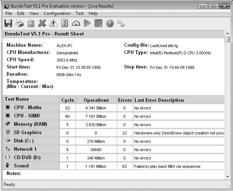Viewport: 233px width, 191px height.
Task: Click the vertical scrollbar up arrow
Action: 228,33
